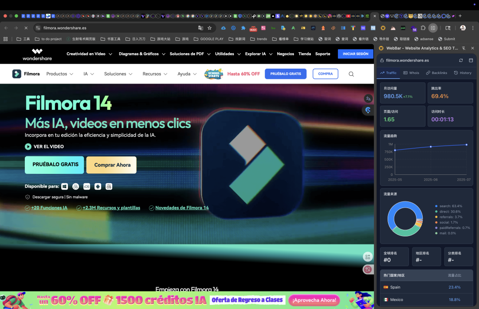Click the Android platform icon
The width and height of the screenshot is (479, 309).
click(98, 186)
